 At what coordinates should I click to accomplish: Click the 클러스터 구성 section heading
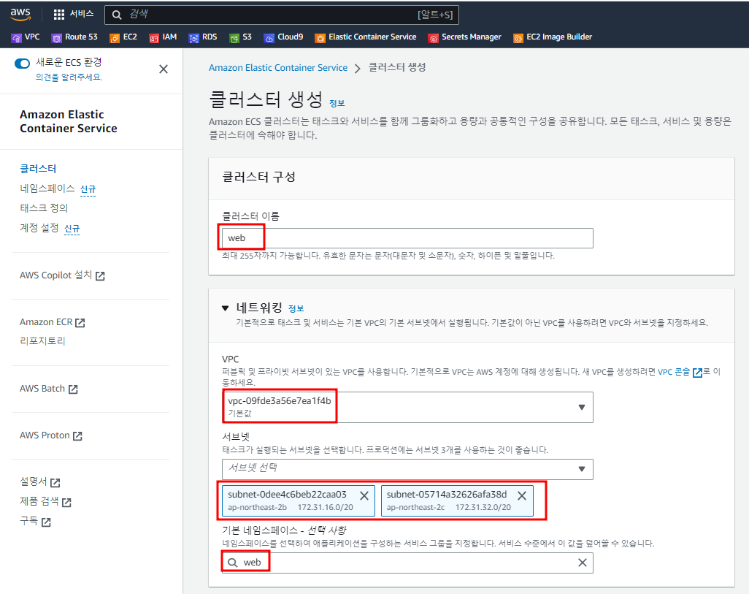click(x=259, y=178)
